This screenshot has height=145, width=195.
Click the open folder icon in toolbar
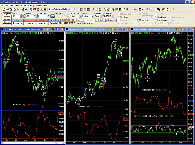coord(7,9)
